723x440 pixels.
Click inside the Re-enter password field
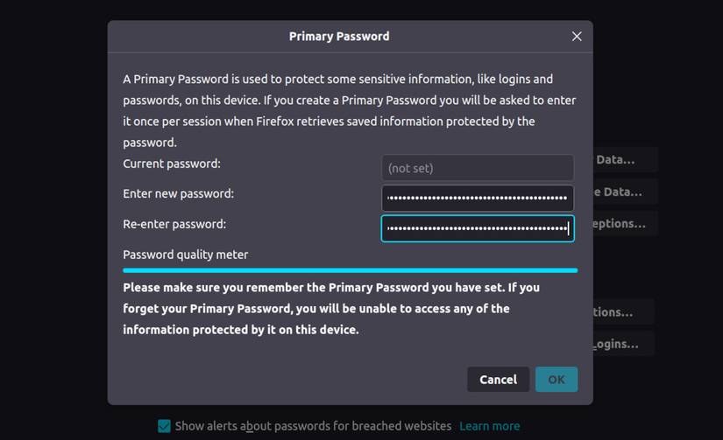tap(478, 228)
